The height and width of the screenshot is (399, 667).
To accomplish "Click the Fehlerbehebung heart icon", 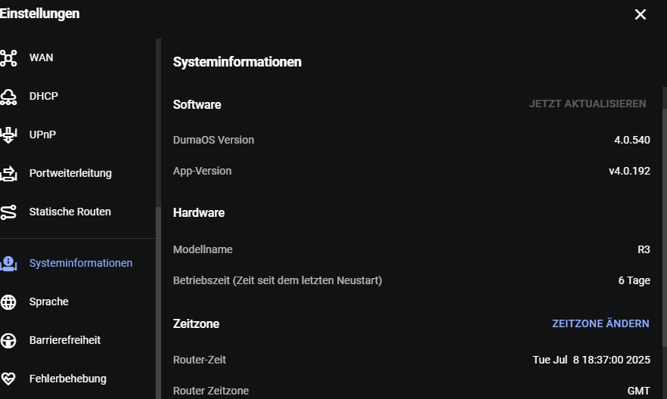I will 8,379.
